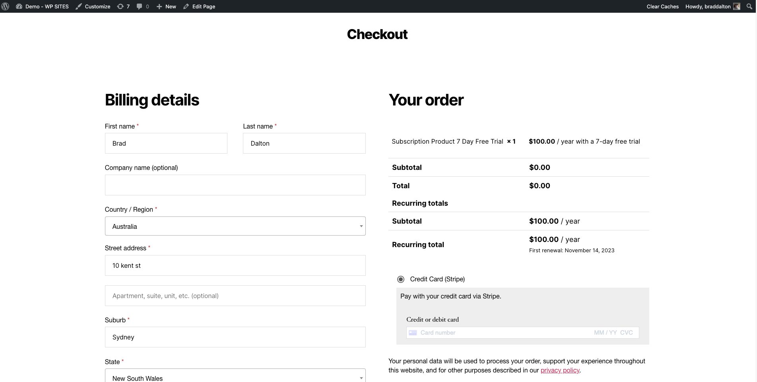Click the WordPress logo icon

[6, 6]
